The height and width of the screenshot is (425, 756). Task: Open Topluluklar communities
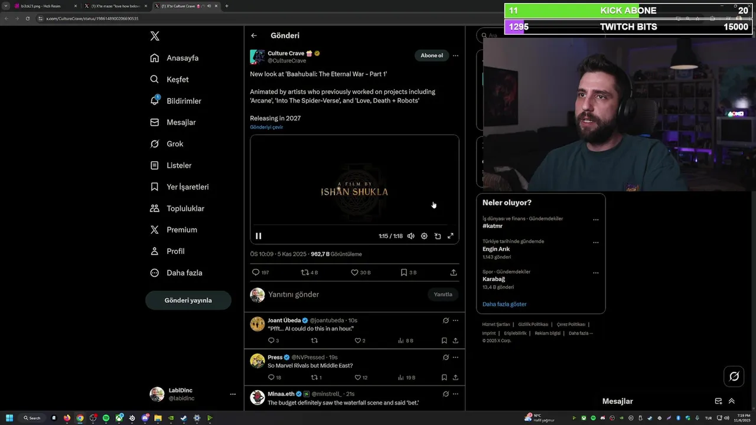click(178, 208)
